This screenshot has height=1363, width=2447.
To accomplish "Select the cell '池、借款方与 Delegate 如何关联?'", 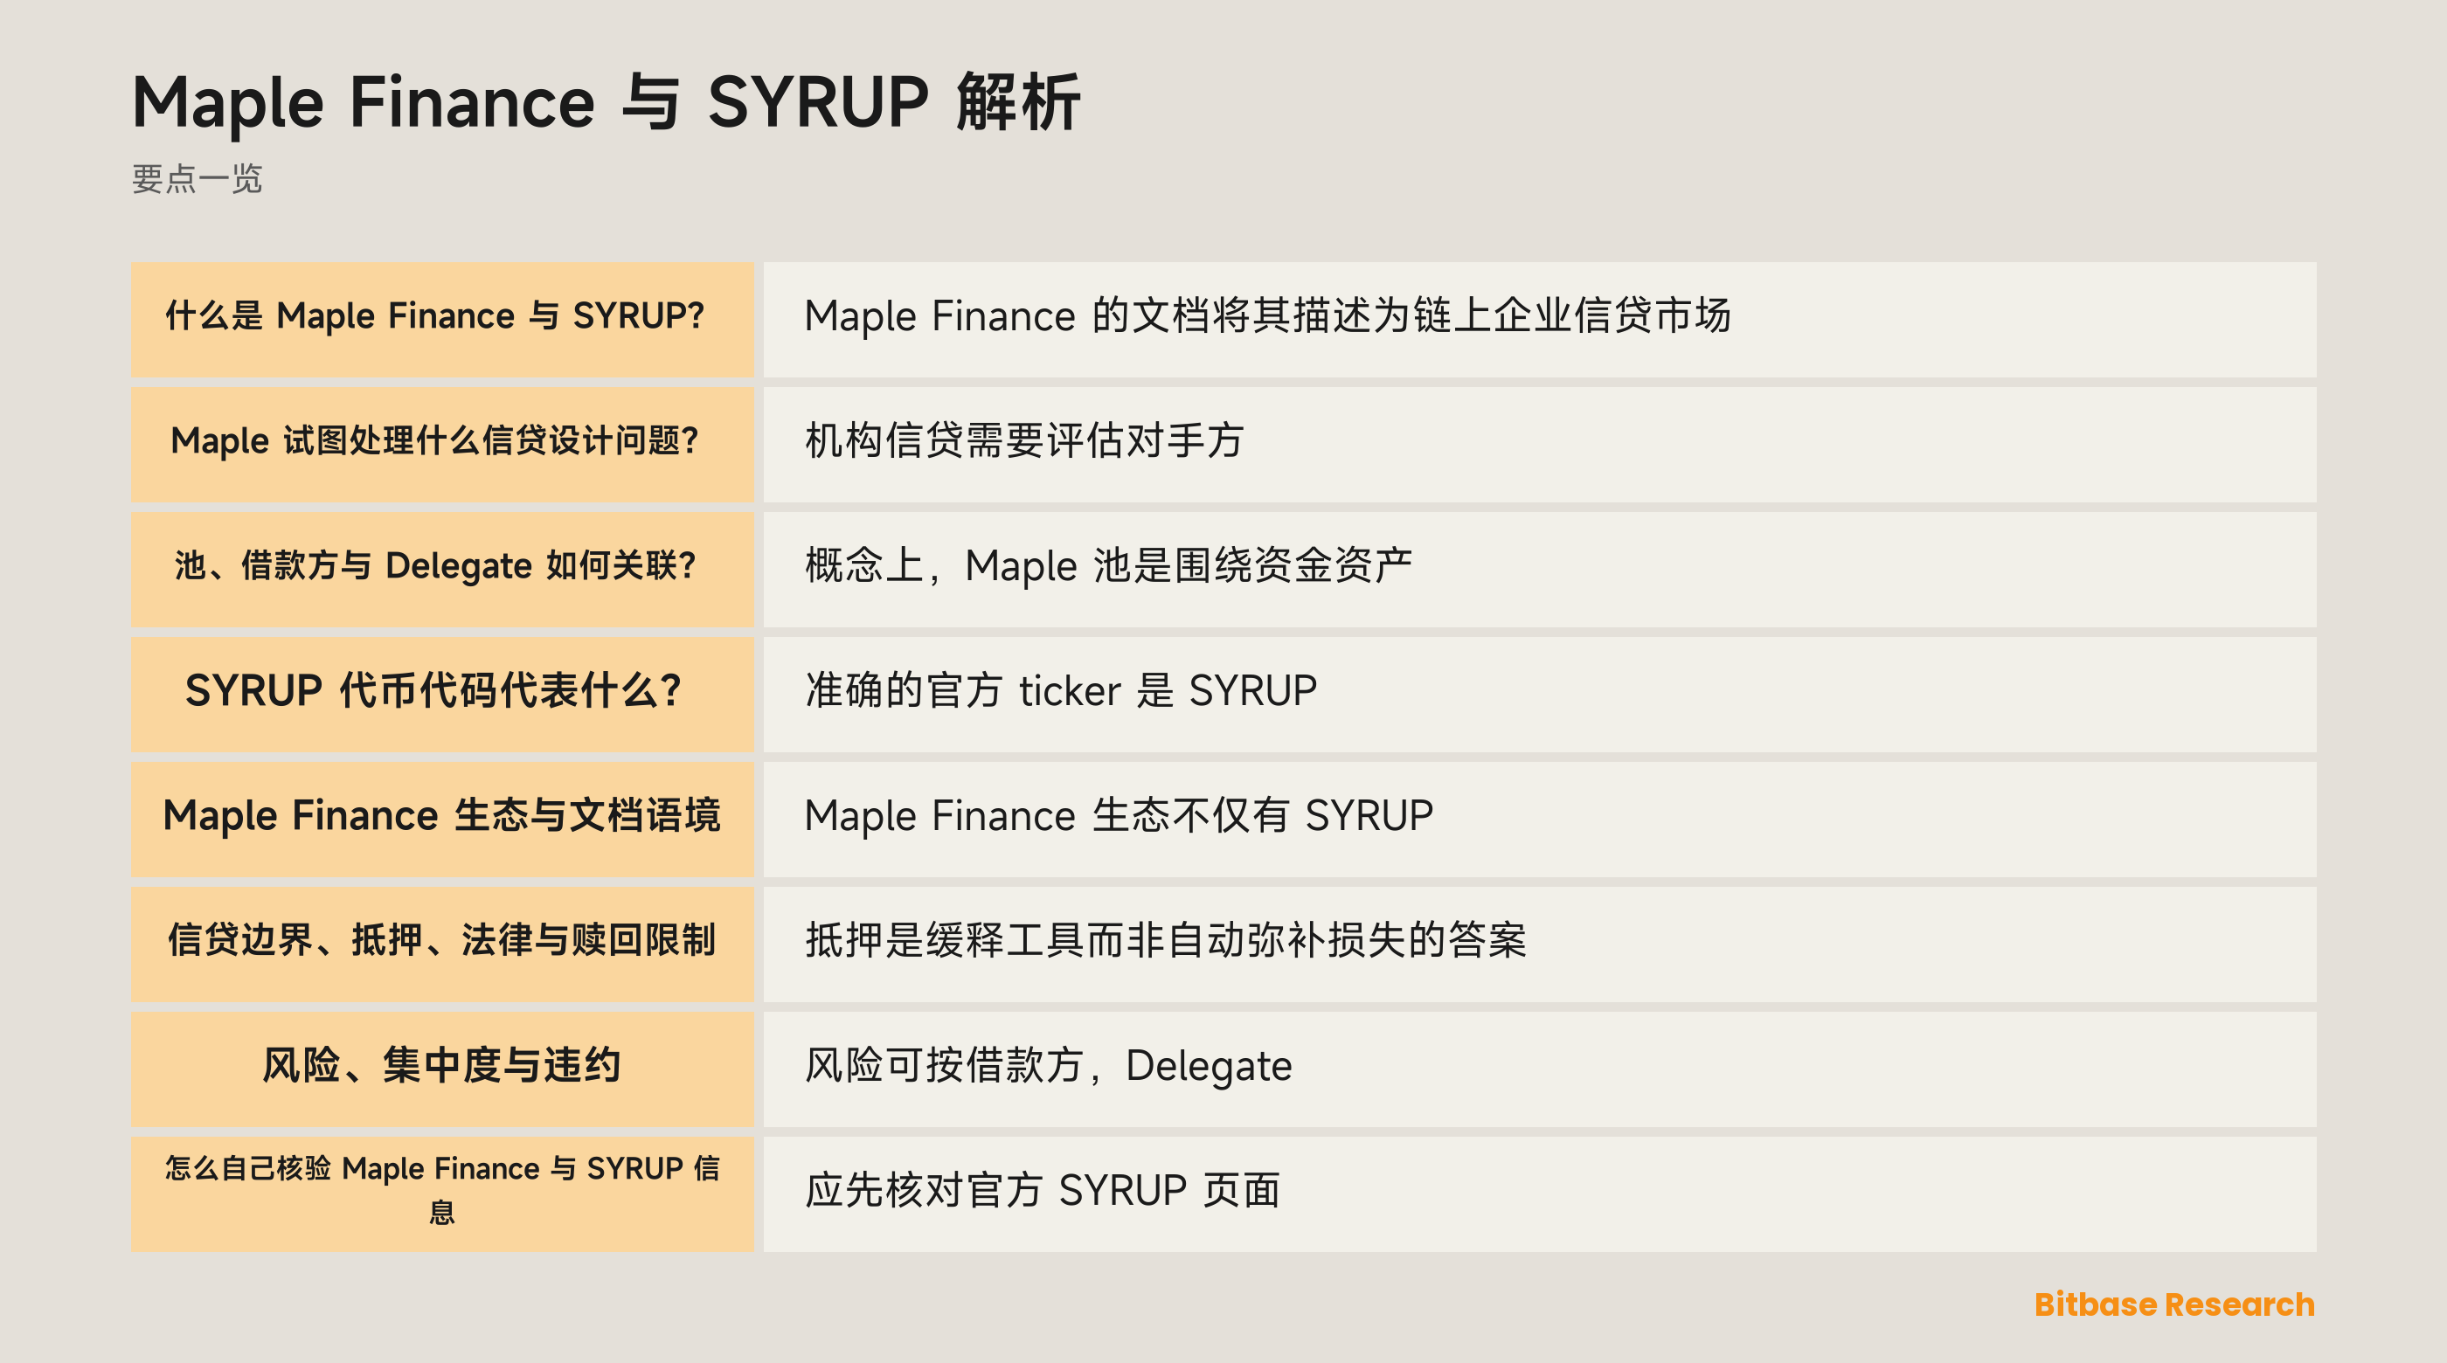I will [x=441, y=569].
